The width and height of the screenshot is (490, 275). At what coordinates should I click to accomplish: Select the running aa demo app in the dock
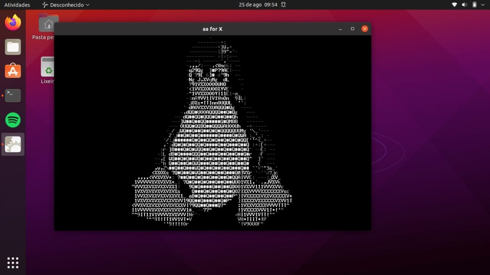tap(12, 144)
